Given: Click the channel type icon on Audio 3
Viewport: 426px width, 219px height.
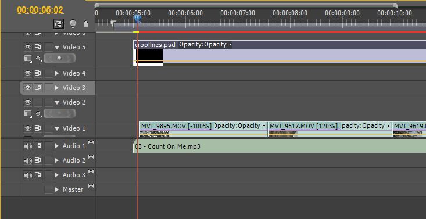Looking at the screenshot, I should click(x=91, y=171).
